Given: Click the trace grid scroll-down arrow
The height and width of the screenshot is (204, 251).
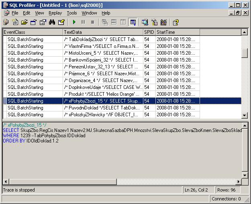Looking at the screenshot, I should pos(244,115).
